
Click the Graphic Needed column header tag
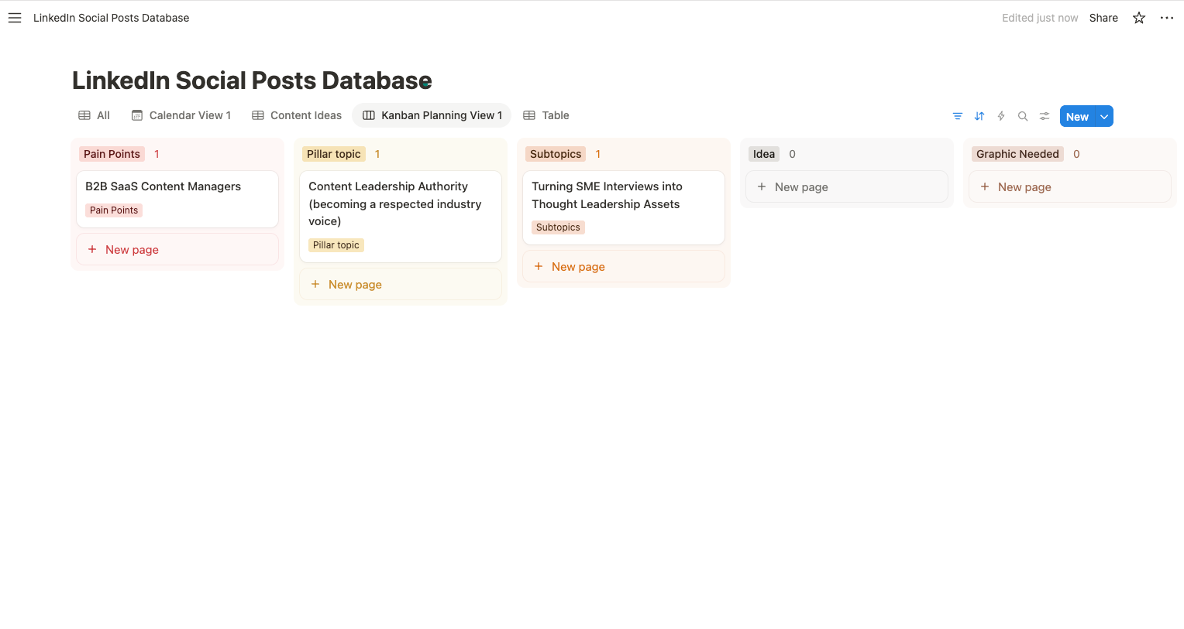[1017, 154]
